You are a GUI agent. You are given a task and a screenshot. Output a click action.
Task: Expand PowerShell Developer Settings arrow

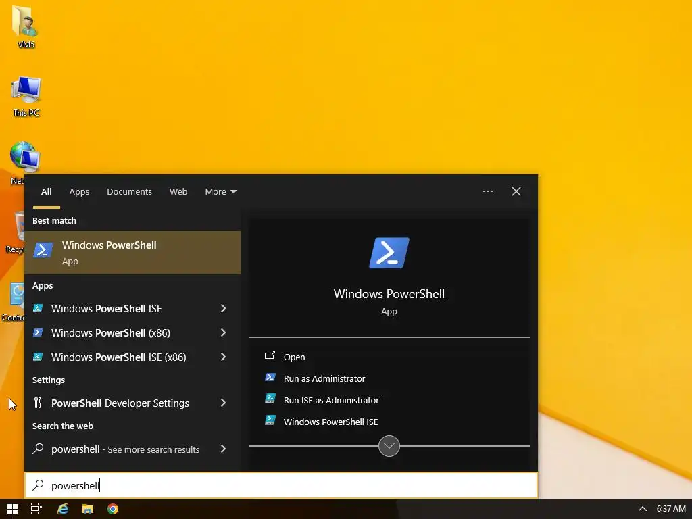[x=223, y=403]
